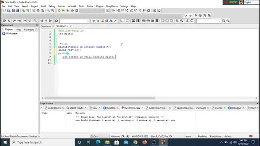Click the bold S source toolbar icon
Screen dimensions: 260x146
click(x=187, y=21)
